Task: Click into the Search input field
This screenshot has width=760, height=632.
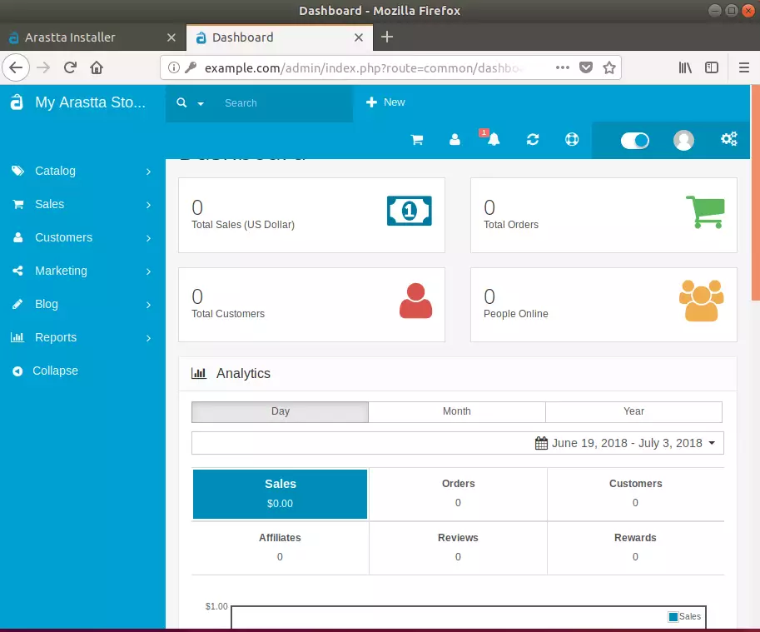Action: 286,103
